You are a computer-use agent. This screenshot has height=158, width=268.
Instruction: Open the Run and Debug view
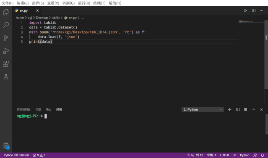[x=6, y=51]
